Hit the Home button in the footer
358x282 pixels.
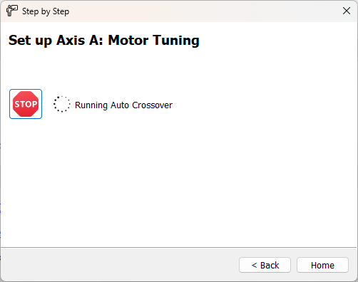tap(322, 265)
